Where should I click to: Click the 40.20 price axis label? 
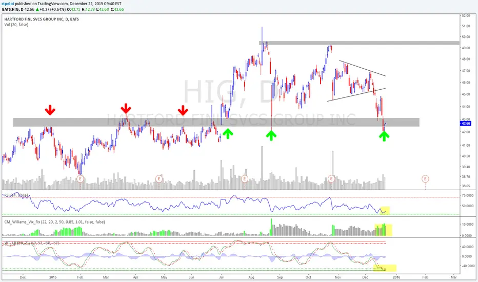(x=466, y=156)
